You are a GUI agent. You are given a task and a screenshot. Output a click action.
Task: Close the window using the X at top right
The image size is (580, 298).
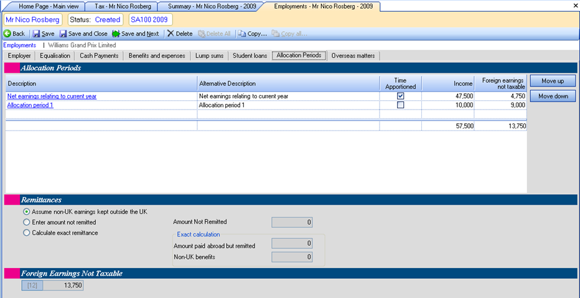574,6
